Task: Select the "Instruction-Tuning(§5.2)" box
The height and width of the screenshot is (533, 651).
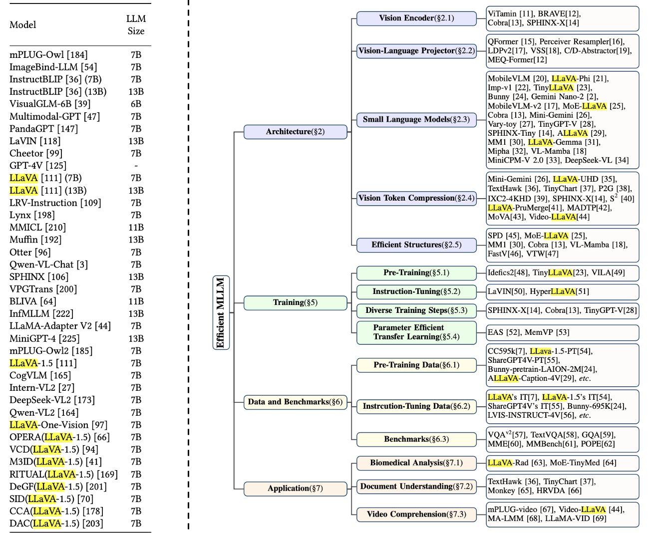Action: (x=416, y=292)
